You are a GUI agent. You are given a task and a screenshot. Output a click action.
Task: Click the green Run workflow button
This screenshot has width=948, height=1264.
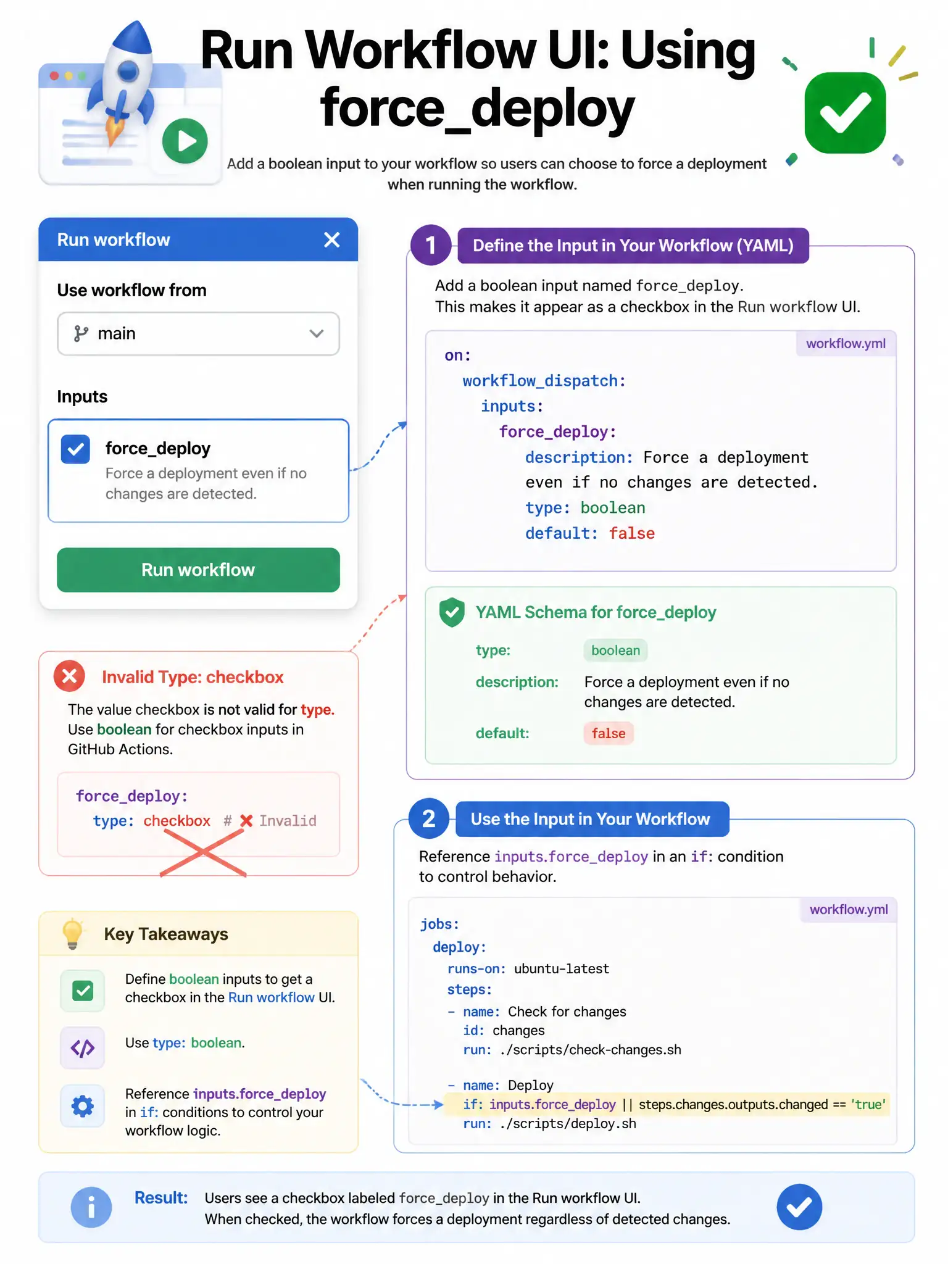(198, 570)
